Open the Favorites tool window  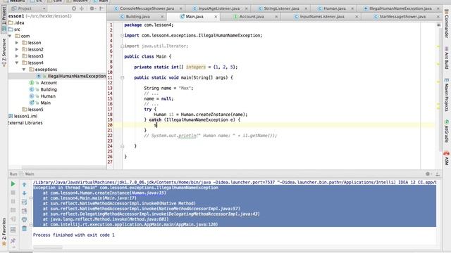[4, 232]
